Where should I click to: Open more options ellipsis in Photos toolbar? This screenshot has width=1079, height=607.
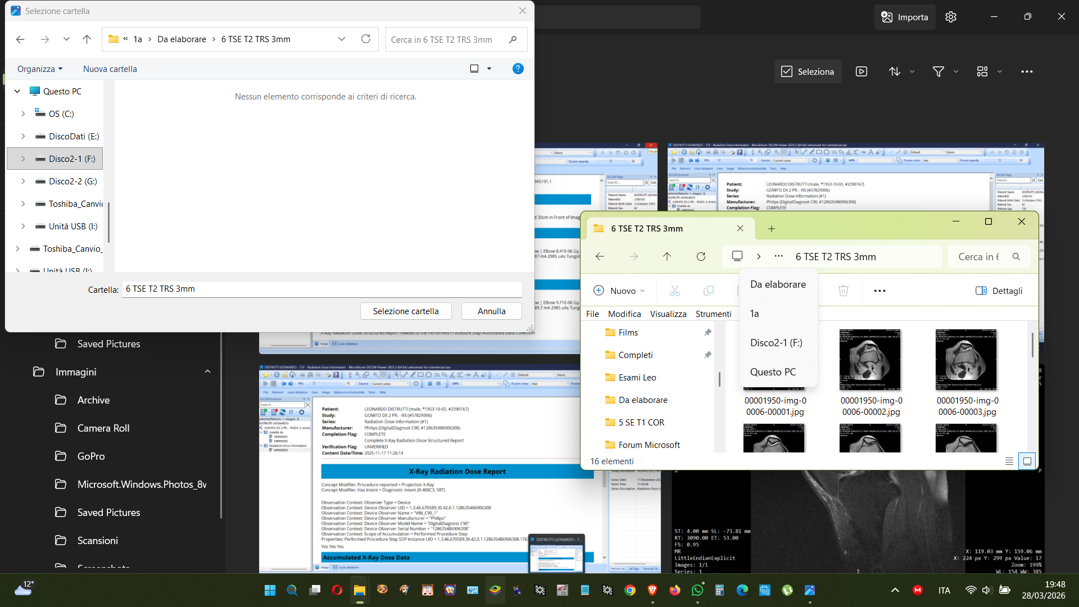click(1027, 71)
